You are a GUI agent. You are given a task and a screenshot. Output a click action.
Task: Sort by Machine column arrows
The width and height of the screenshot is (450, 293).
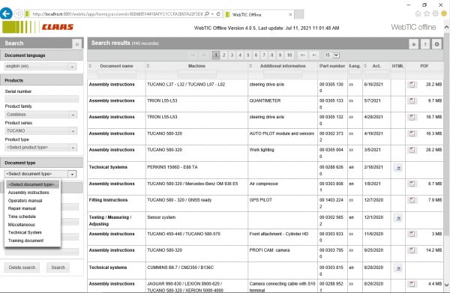point(148,66)
